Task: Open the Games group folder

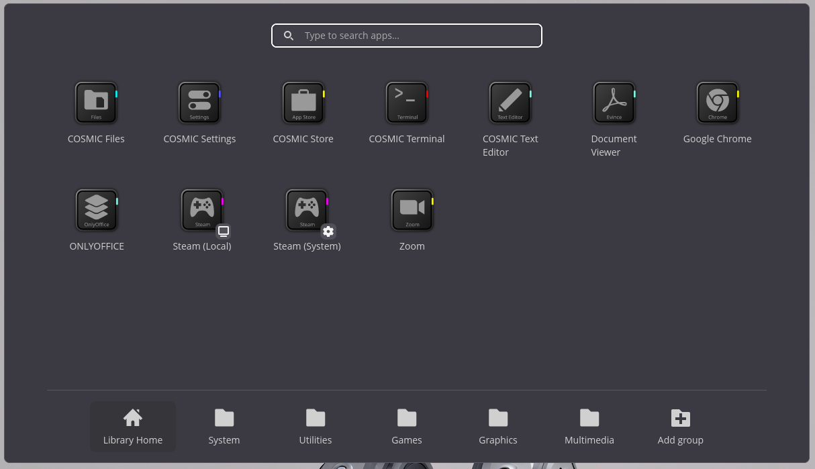Action: pos(407,427)
